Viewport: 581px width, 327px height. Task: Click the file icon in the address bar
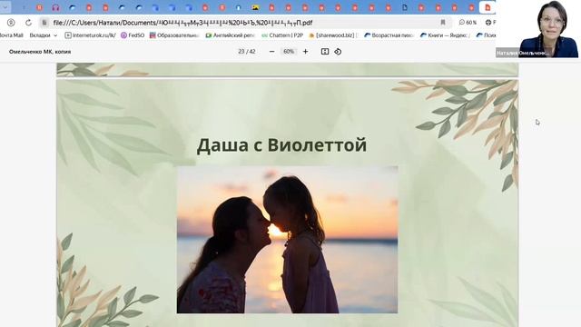coord(44,23)
